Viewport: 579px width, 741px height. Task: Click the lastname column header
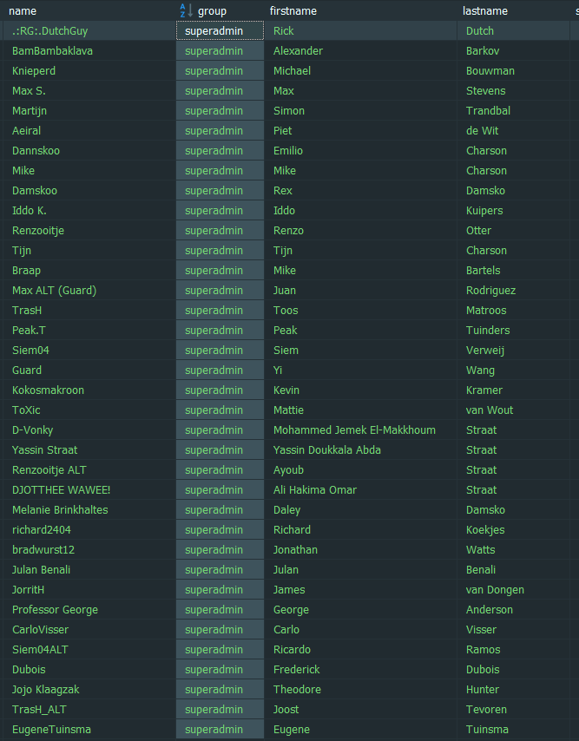tap(485, 11)
